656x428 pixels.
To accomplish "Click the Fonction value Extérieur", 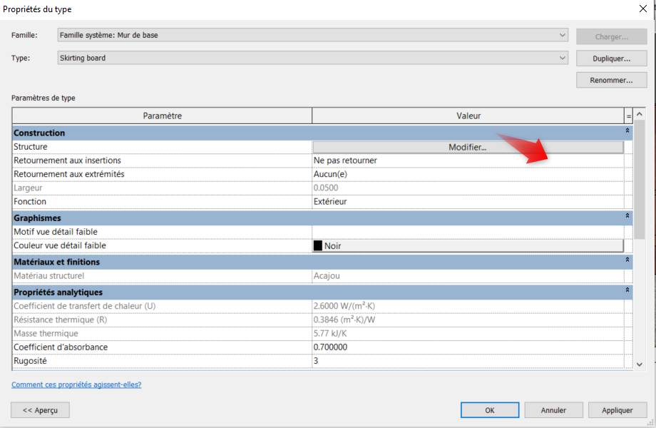I will coord(467,202).
